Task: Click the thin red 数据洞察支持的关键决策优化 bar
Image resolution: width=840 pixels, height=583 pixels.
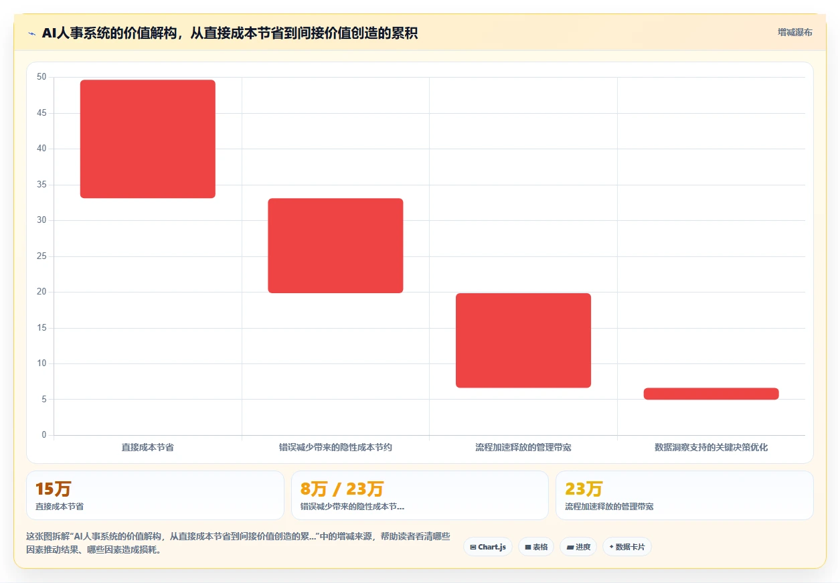Action: point(711,394)
